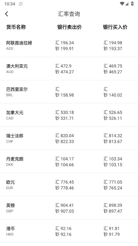
Task: Open the 欧元 EUR rate entry
Action: pyautogui.click(x=69, y=185)
